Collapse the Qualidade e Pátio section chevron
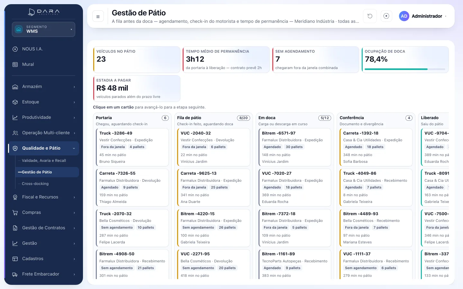 (74, 148)
